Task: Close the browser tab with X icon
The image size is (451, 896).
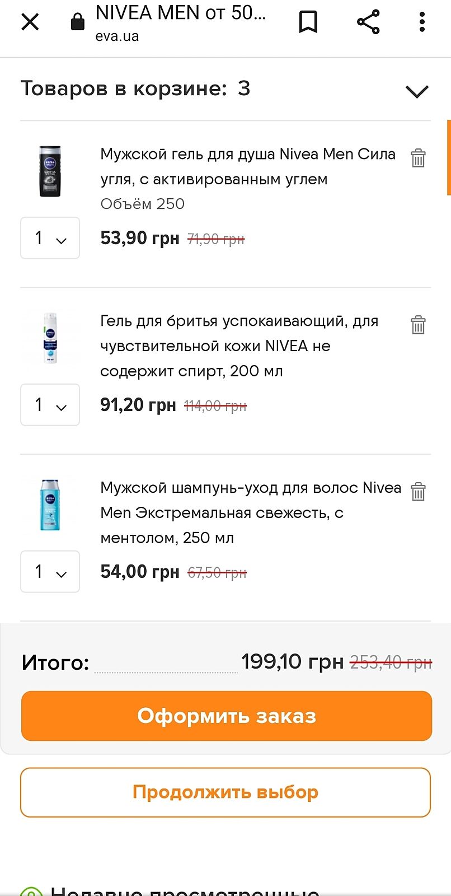Action: tap(30, 22)
